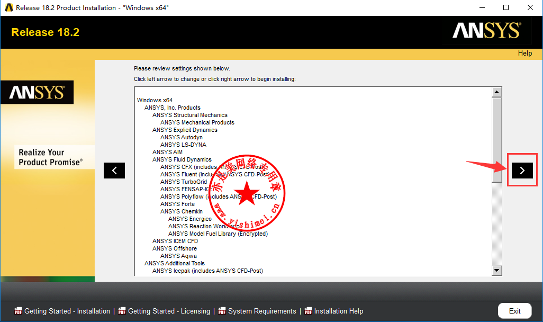Select 'ANSYS Aqwa' entry

coord(178,256)
